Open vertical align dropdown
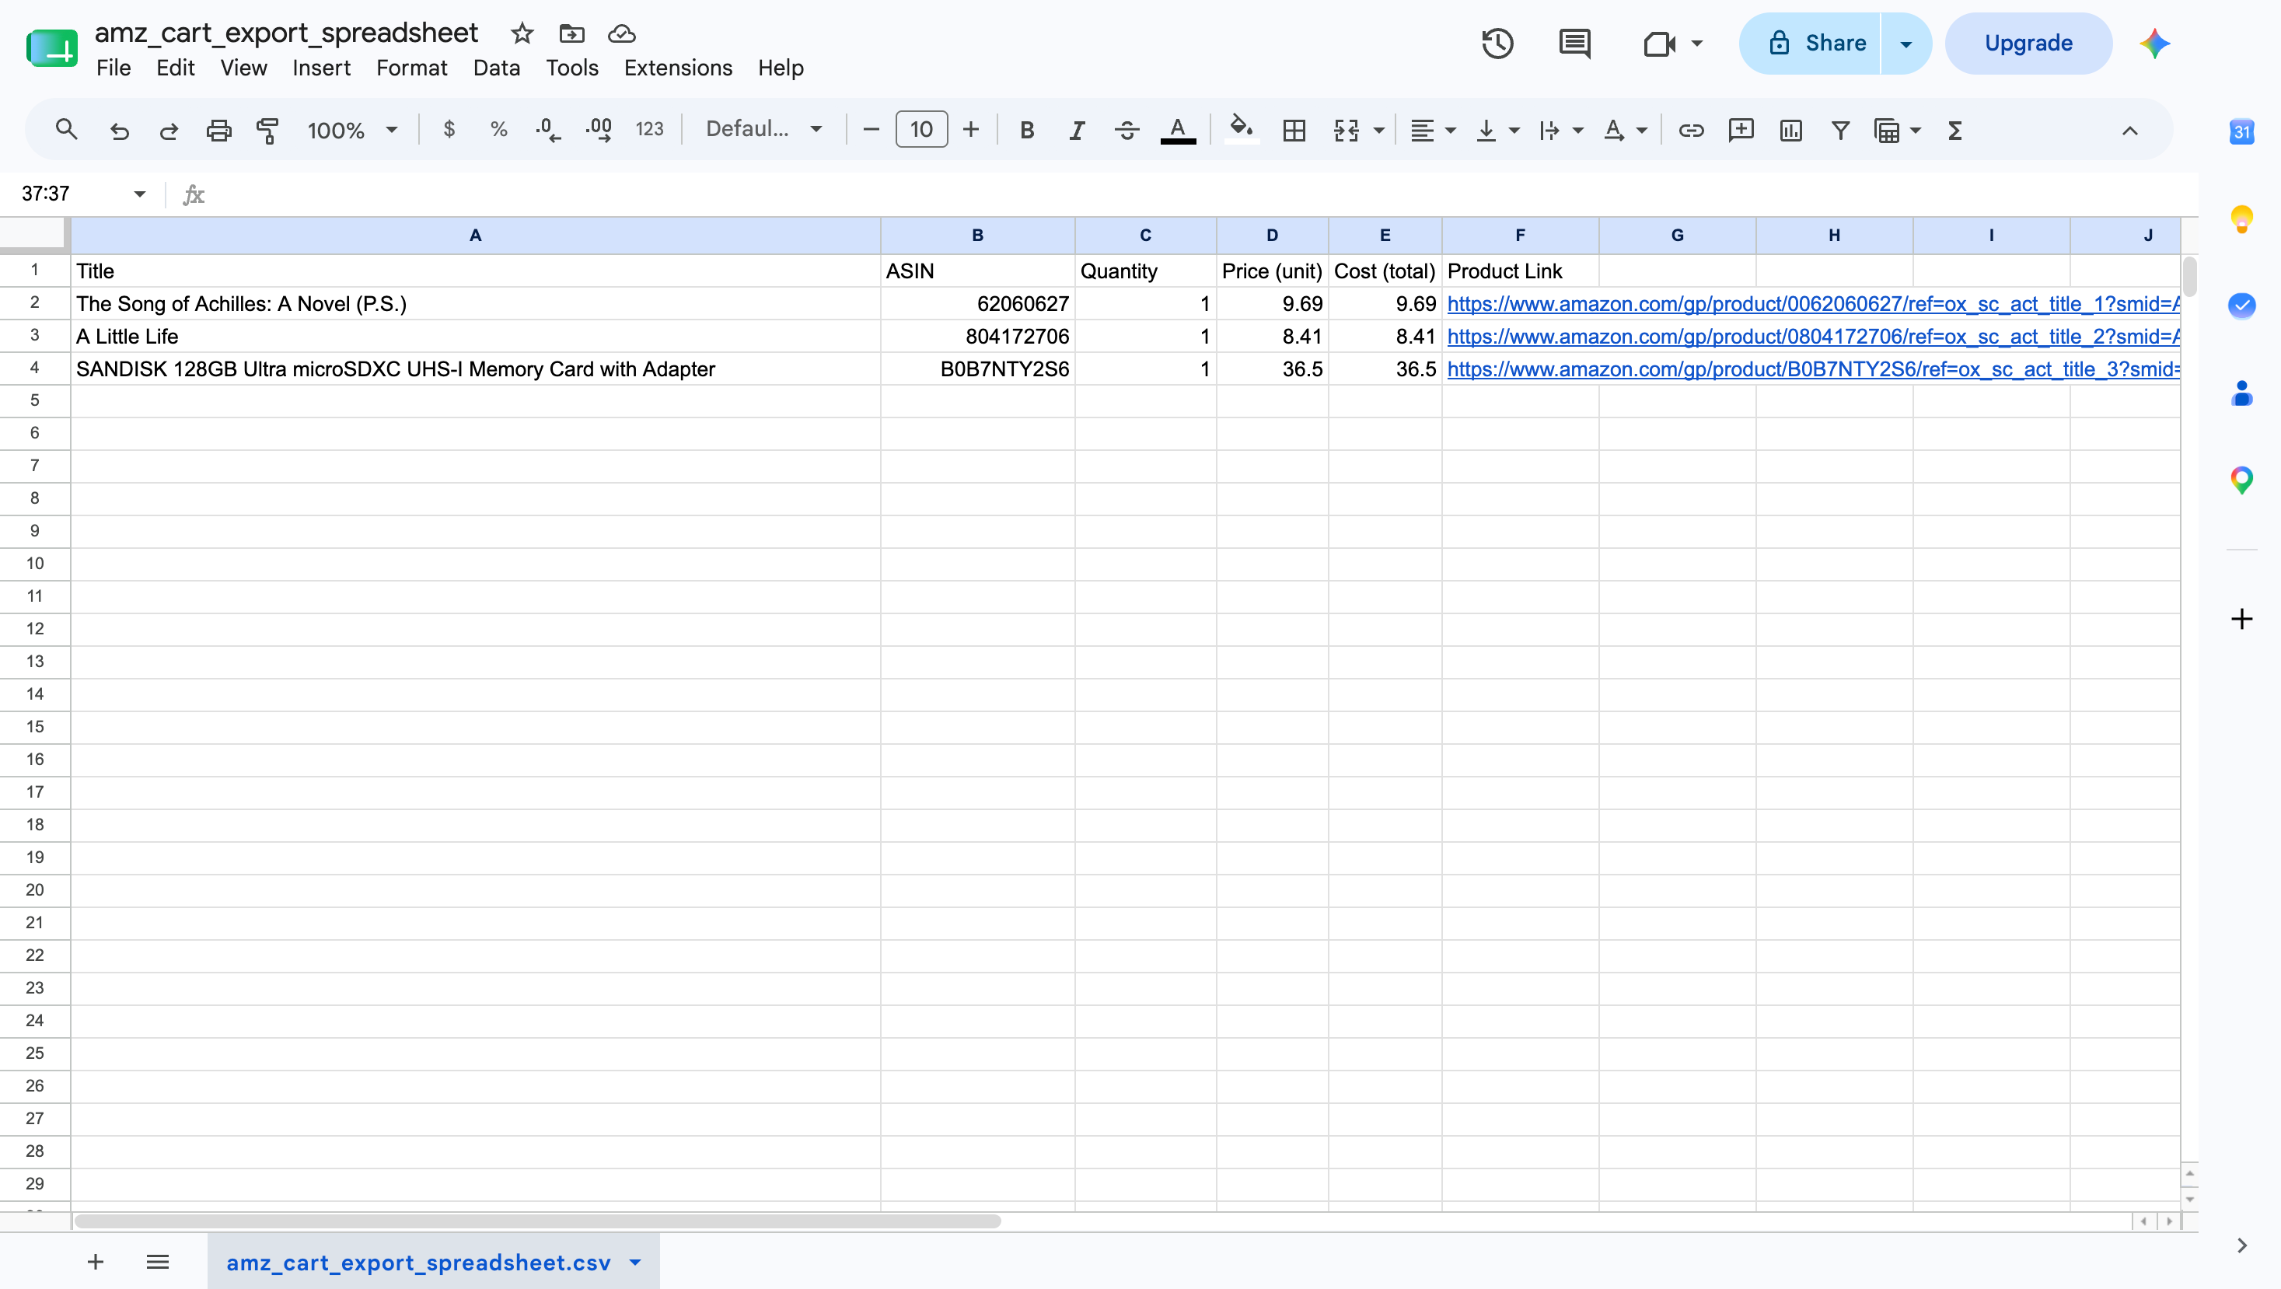This screenshot has height=1289, width=2281. 1497,130
